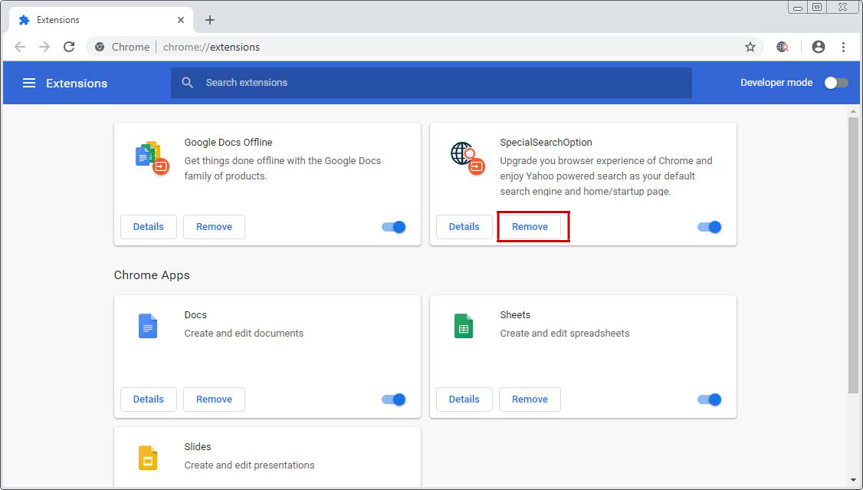Click the browser back arrow
The height and width of the screenshot is (490, 863).
[x=20, y=47]
